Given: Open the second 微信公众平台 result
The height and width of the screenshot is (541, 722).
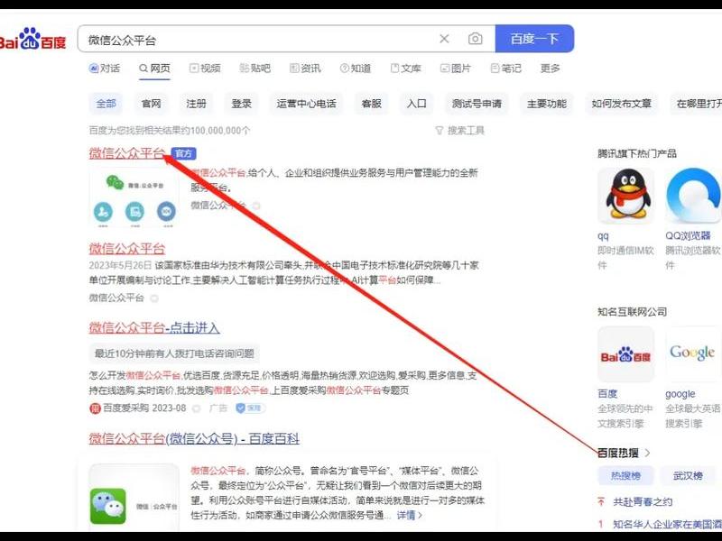Looking at the screenshot, I should tap(126, 249).
